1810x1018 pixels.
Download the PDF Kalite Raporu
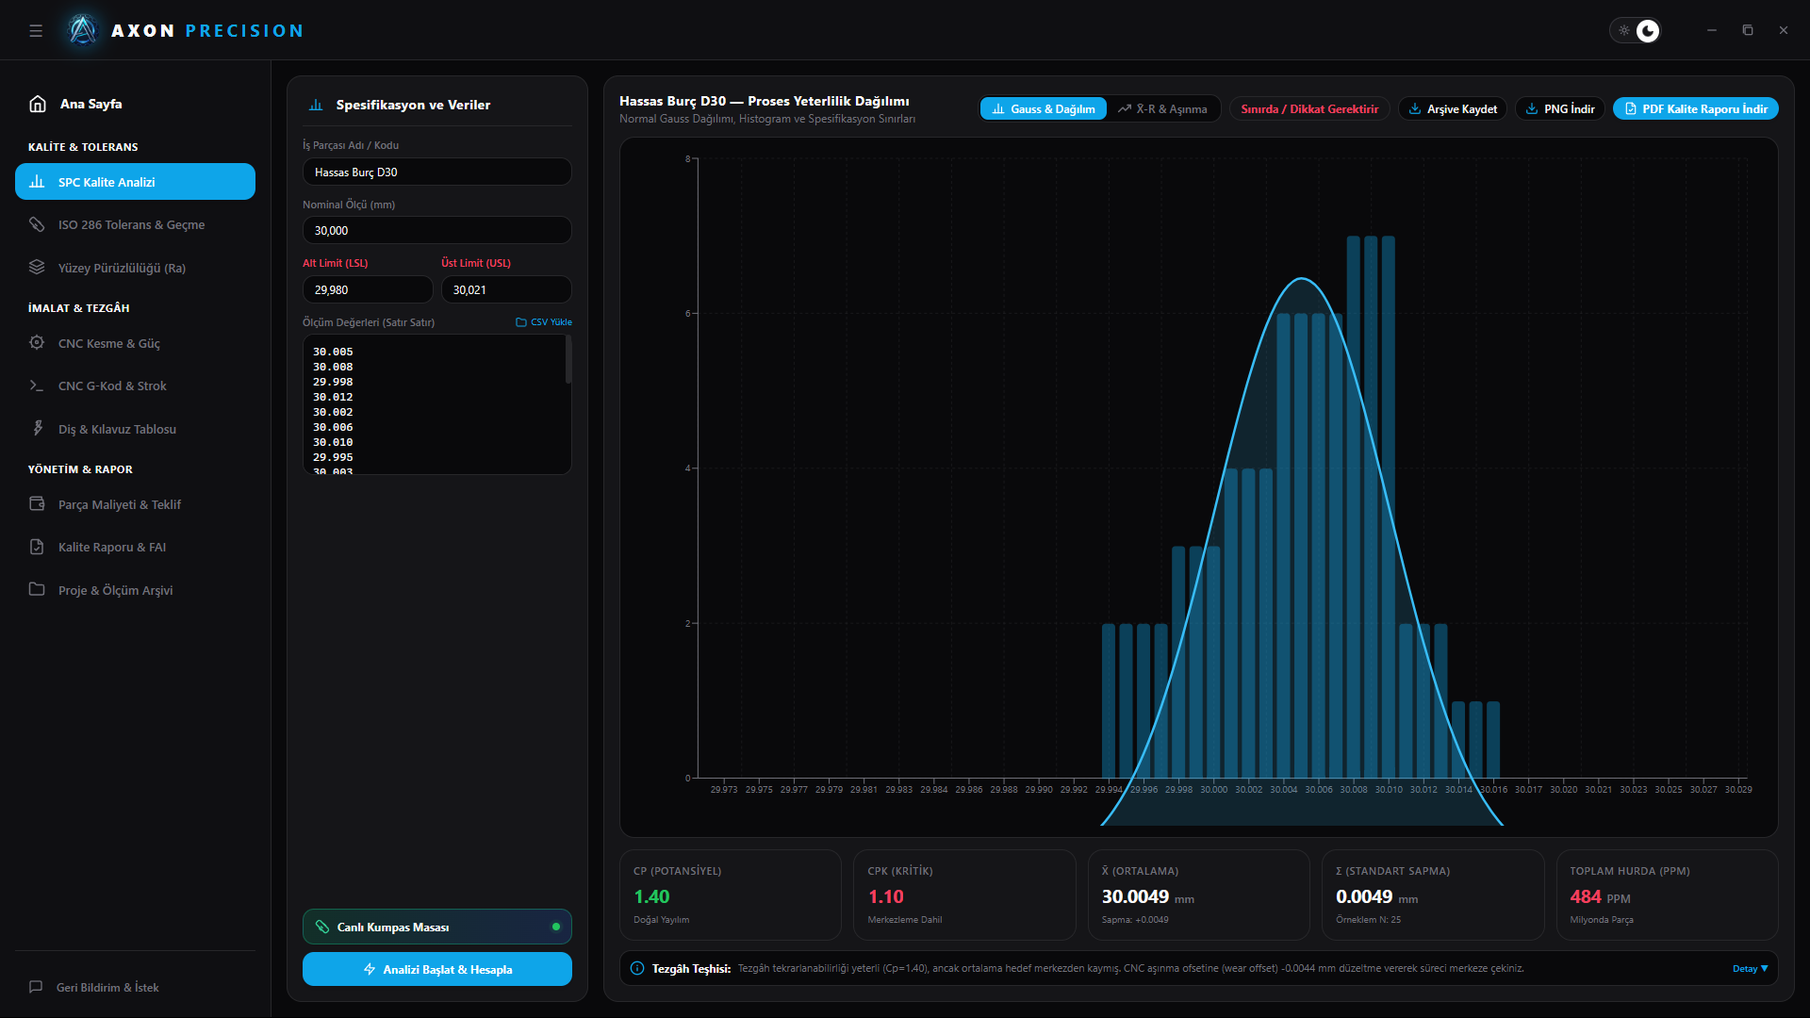1696,109
